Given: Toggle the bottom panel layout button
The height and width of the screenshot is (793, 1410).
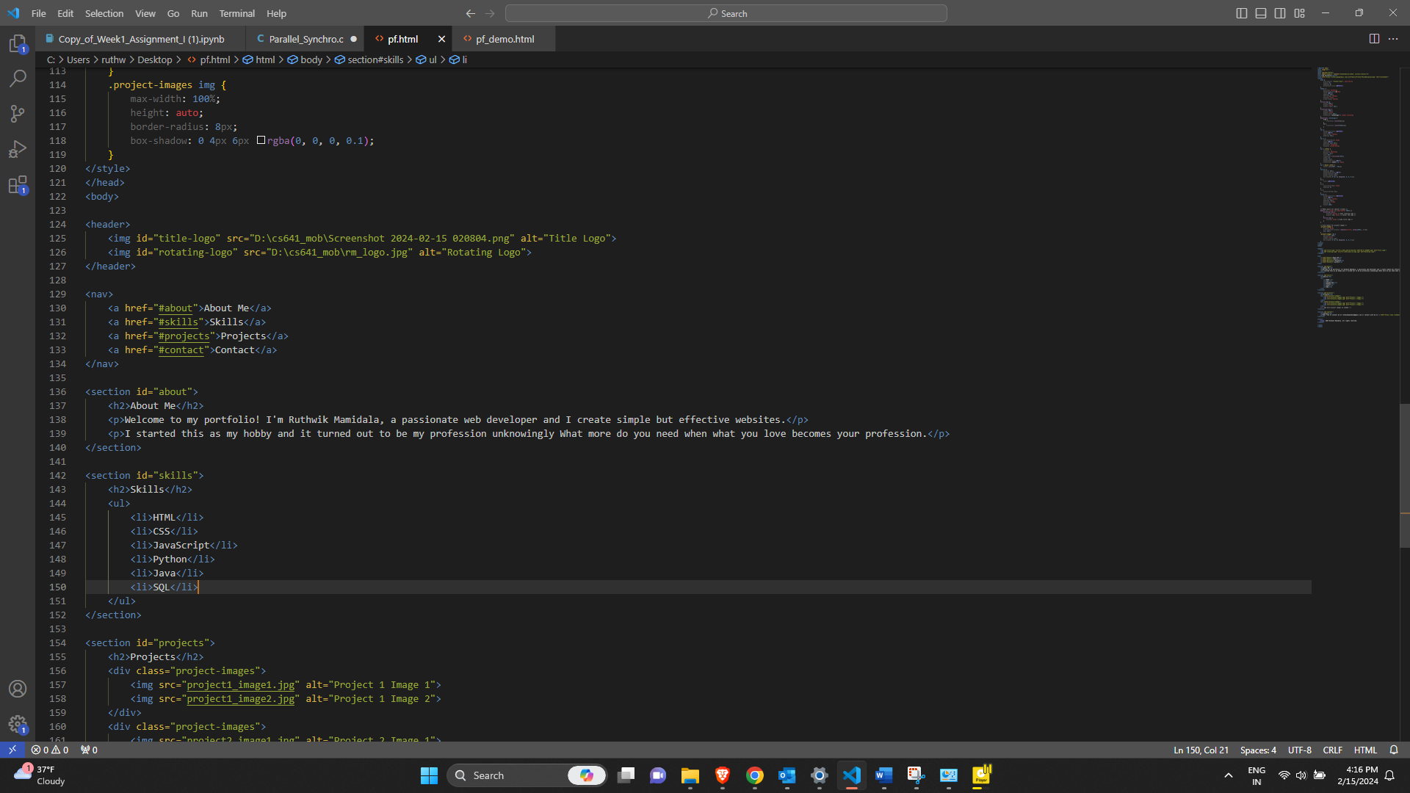Looking at the screenshot, I should pyautogui.click(x=1261, y=13).
